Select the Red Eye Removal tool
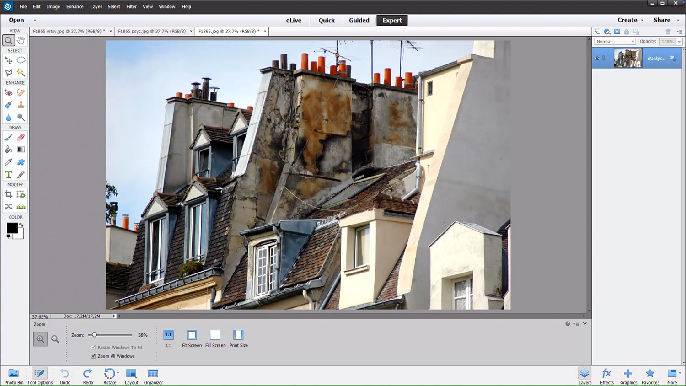This screenshot has height=386, width=686. click(9, 93)
